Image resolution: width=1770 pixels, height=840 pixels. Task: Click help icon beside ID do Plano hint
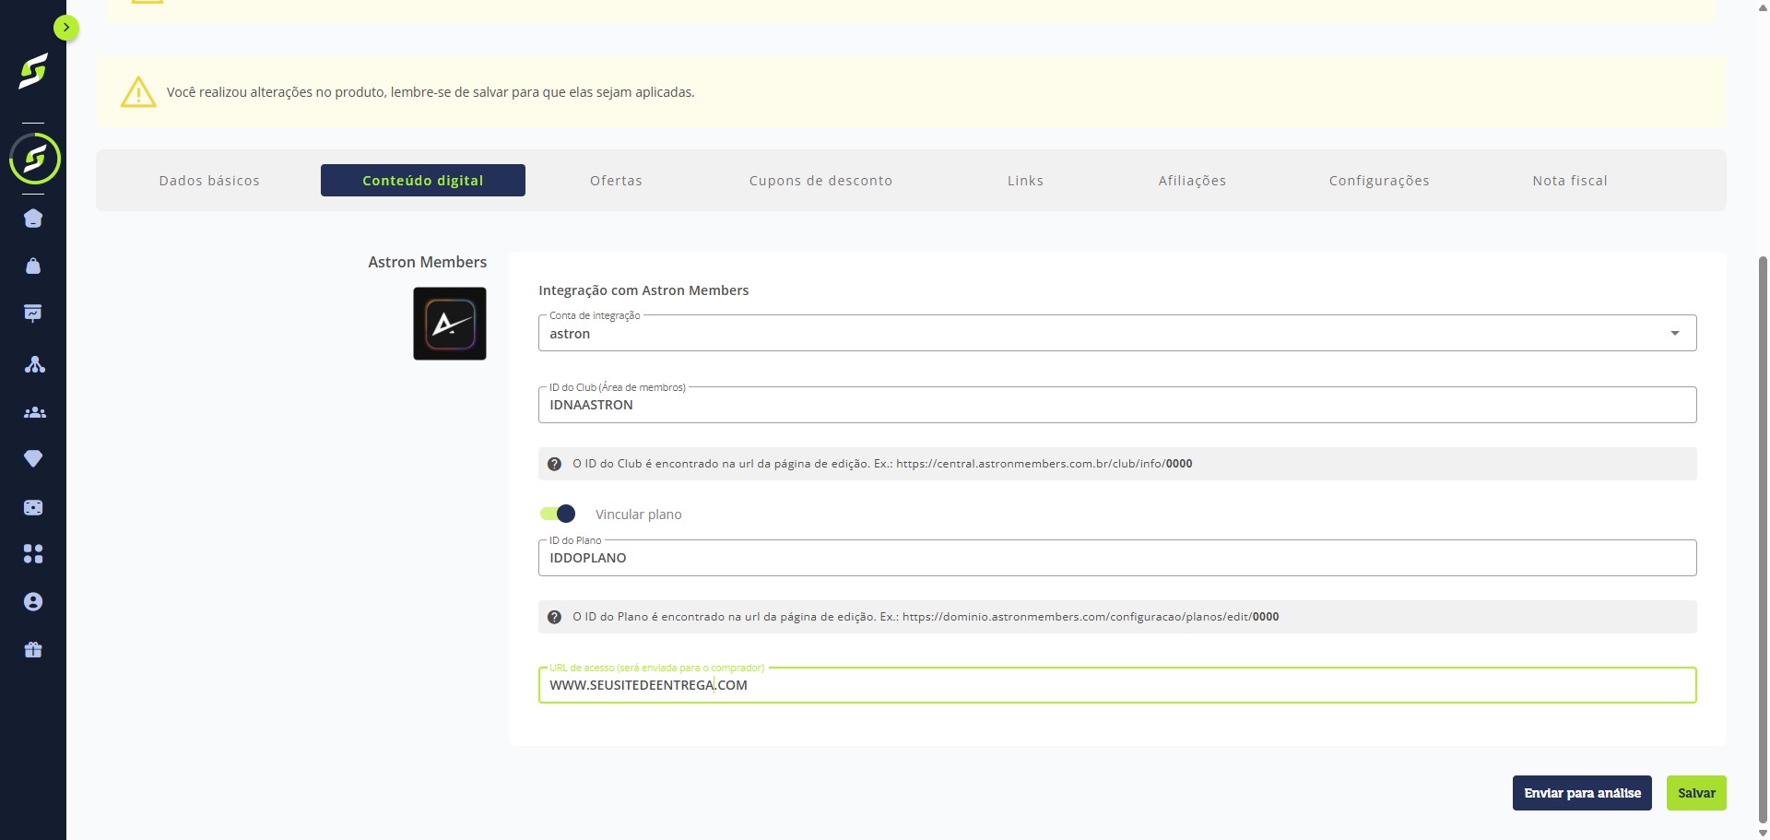pyautogui.click(x=554, y=617)
